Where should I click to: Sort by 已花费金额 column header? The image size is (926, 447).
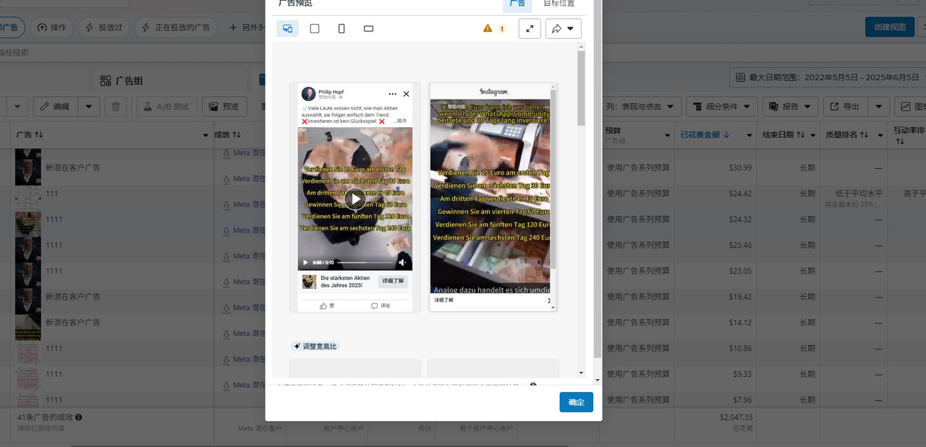tap(705, 135)
